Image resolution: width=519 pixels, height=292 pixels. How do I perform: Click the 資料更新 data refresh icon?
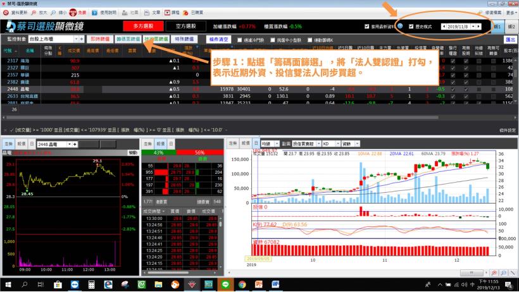coord(6,13)
